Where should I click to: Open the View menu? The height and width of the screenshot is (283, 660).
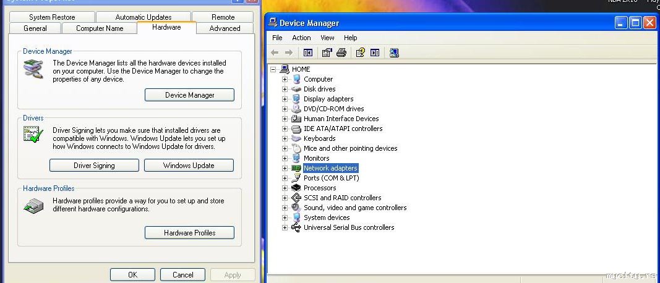327,38
